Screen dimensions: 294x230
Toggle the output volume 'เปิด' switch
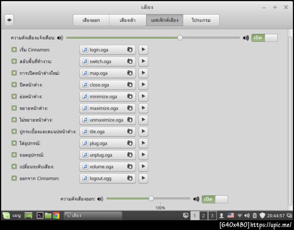[215, 199]
